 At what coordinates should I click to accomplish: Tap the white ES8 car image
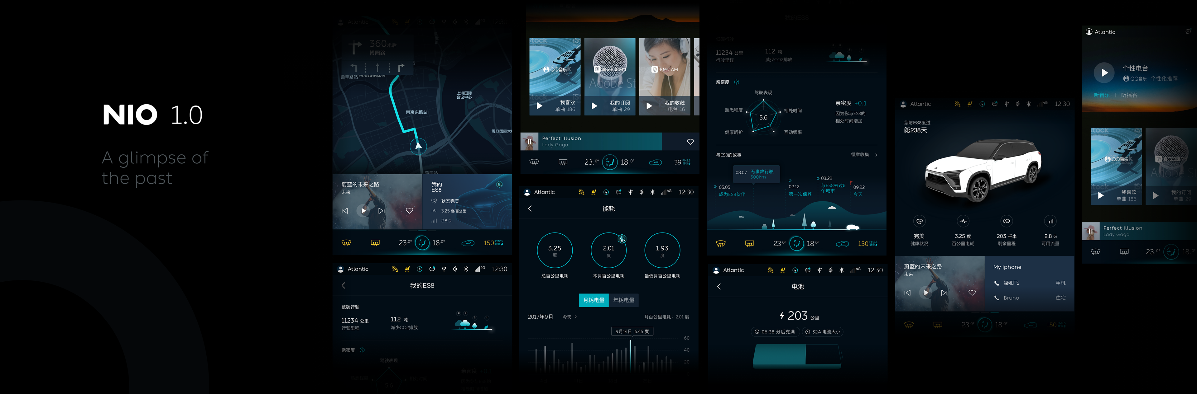click(984, 171)
